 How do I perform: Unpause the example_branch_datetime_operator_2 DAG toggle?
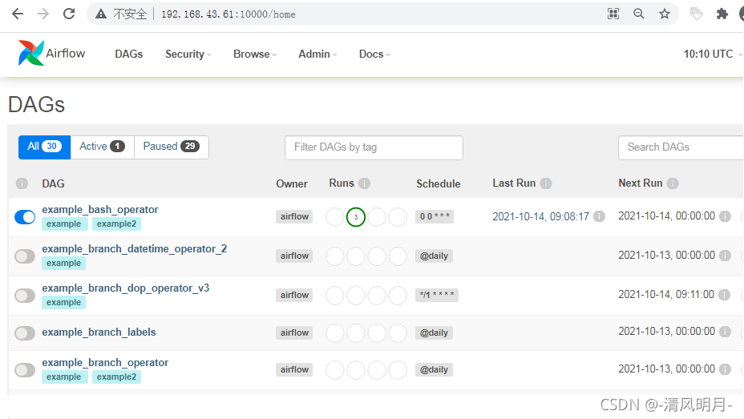(x=25, y=256)
